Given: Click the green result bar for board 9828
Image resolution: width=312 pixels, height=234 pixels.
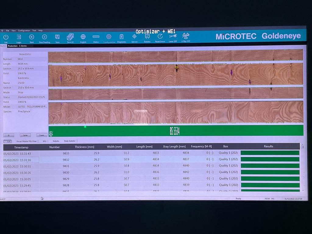Looking at the screenshot, I should [x=270, y=185].
